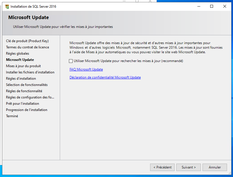The image size is (233, 177).
Task: Select Termes du contrat de licence step
Action: tap(28, 47)
